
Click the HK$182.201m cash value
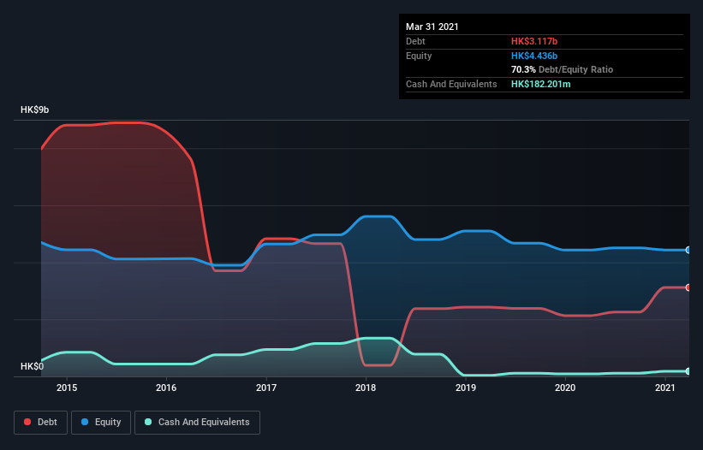[x=540, y=84]
